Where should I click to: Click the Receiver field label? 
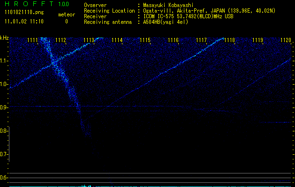click(95, 16)
